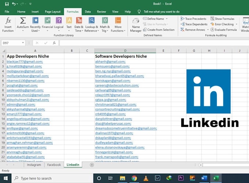Switch to the Review ribbon tab

coord(101,12)
